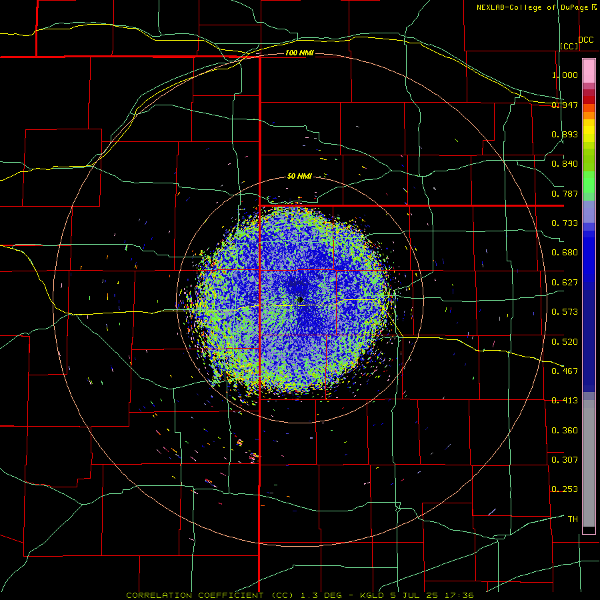Select the 0.947 legend value
600x600 pixels.
(x=565, y=105)
